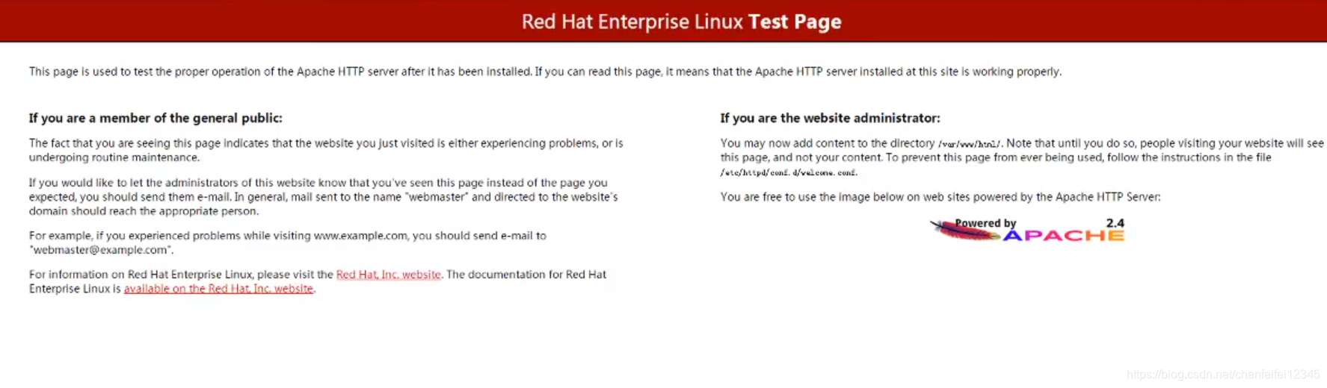
Task: Click the "If you are the website administrator:" heading
Action: coord(830,118)
